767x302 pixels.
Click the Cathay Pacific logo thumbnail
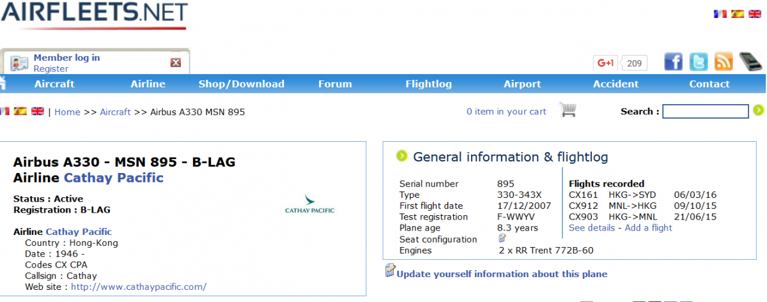[310, 204]
